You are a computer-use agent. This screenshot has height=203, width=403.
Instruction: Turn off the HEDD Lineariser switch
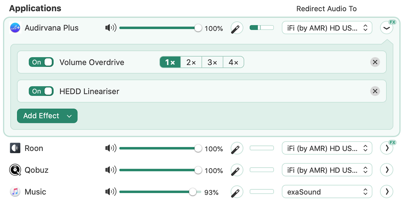pos(41,91)
